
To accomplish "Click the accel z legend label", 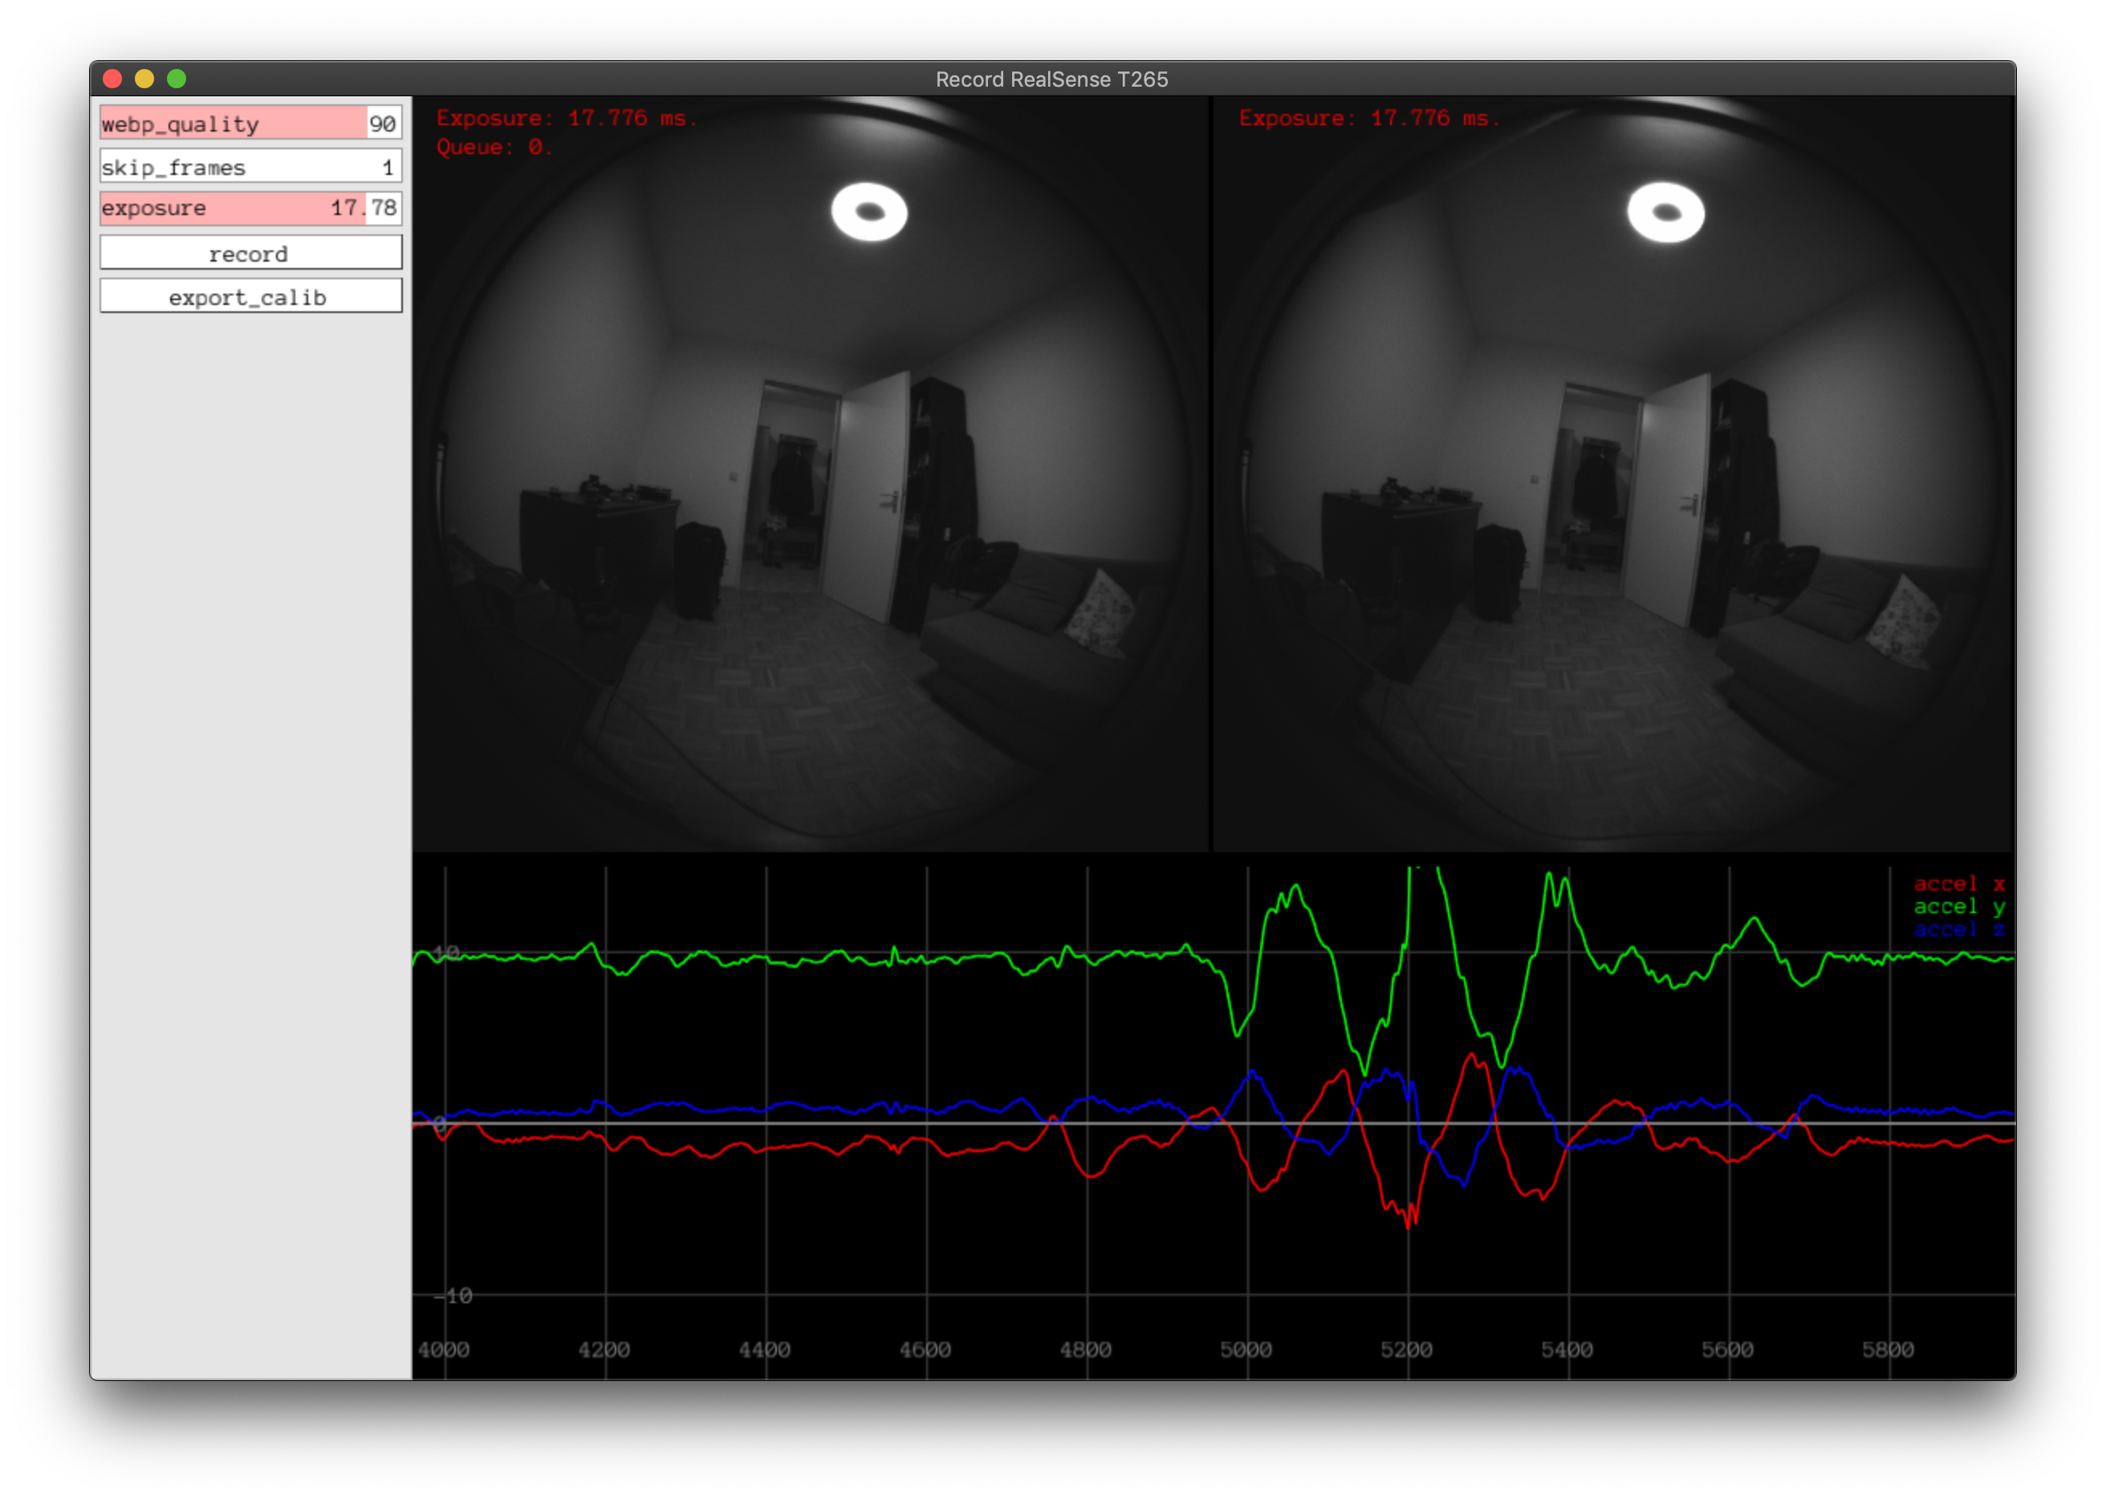I will [1958, 929].
